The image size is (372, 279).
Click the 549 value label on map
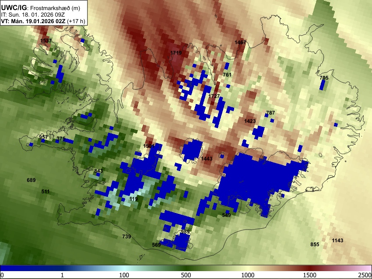pos(226,215)
